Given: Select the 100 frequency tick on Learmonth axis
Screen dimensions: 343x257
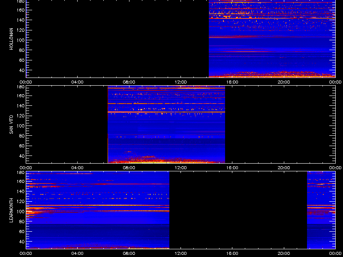Looking at the screenshot, I should 21,212.
